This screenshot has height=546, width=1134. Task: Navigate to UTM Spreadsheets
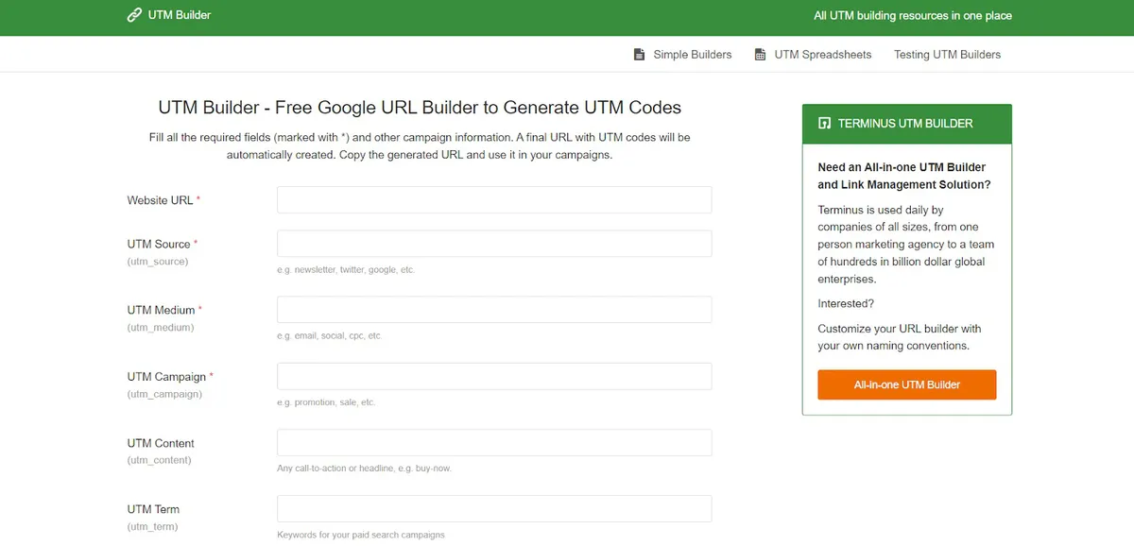pyautogui.click(x=822, y=54)
